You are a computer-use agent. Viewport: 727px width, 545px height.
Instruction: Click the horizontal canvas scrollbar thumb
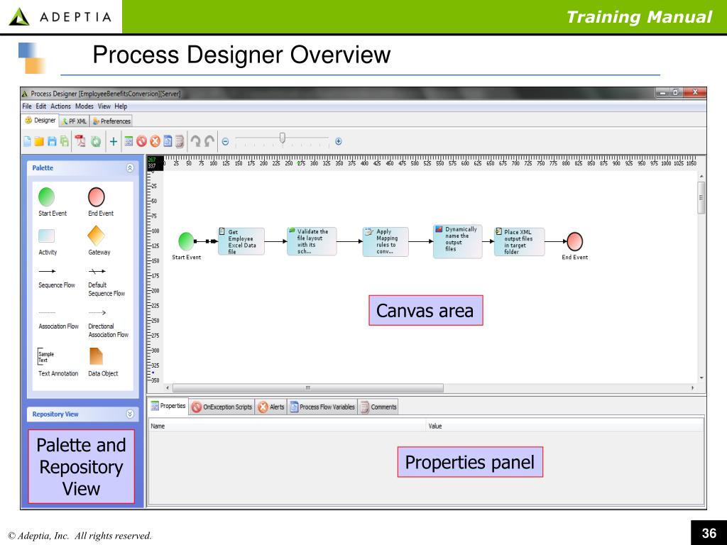(307, 388)
